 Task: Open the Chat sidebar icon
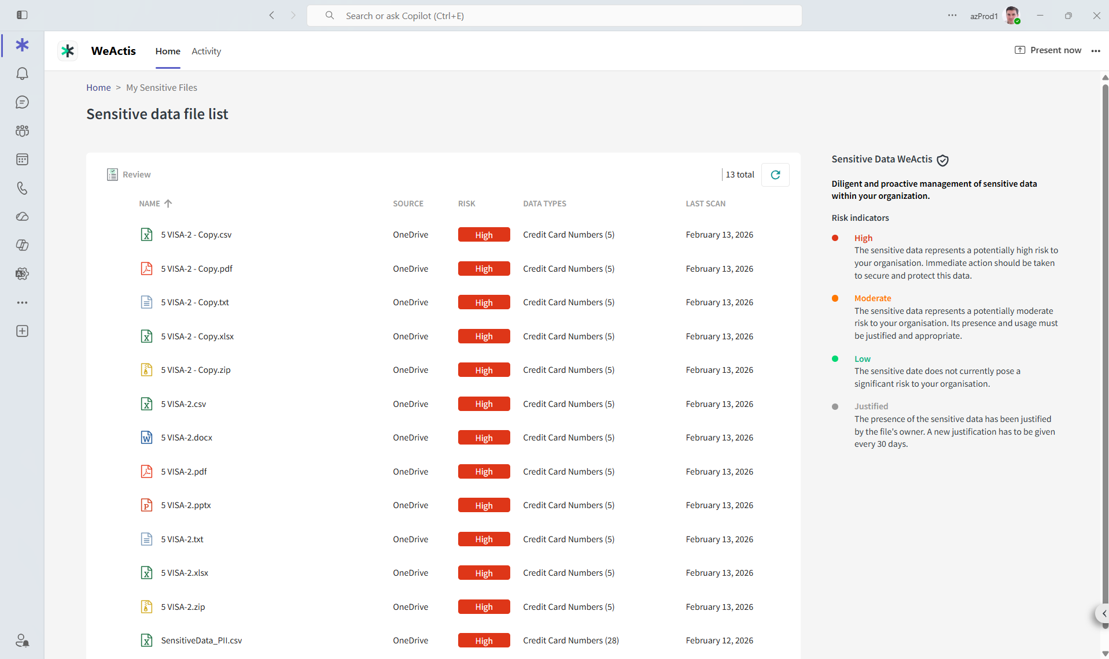coord(22,102)
